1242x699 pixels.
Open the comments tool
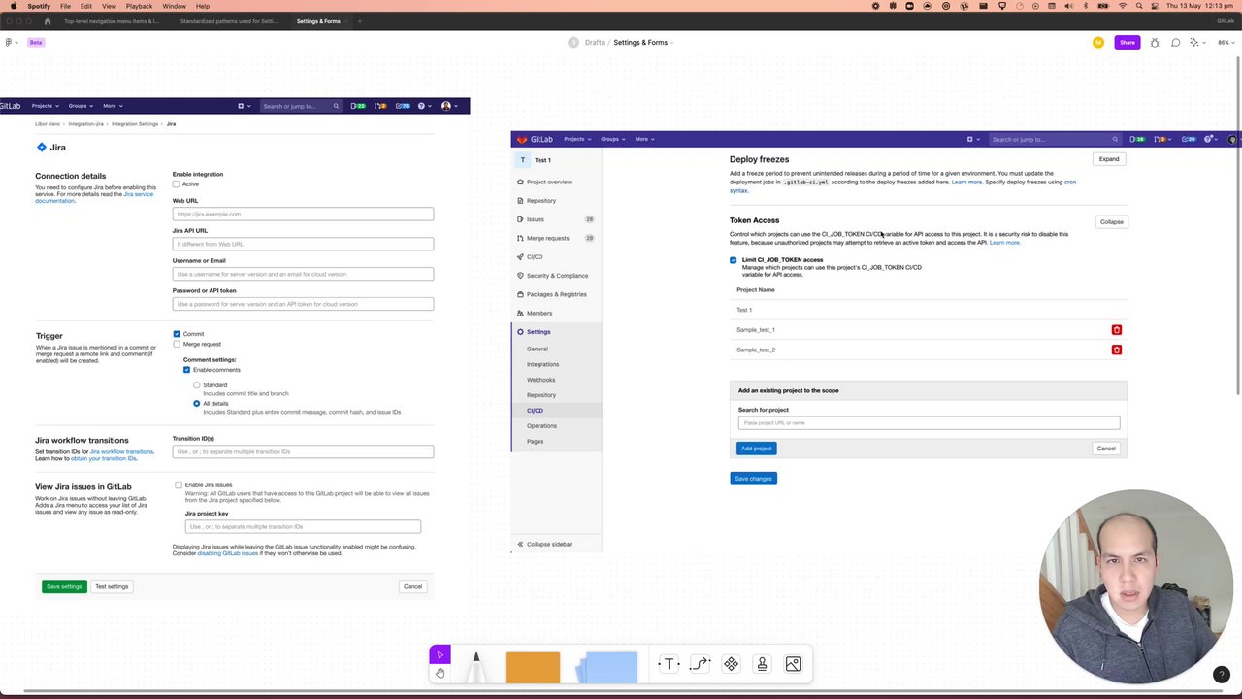coord(1175,43)
